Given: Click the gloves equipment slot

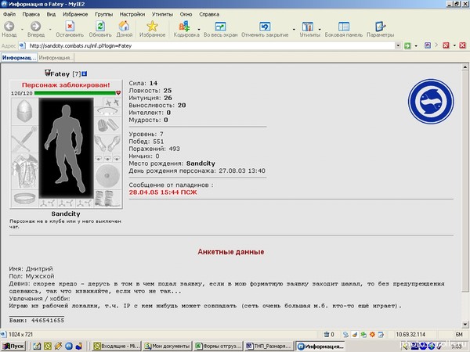Looking at the screenshot, I should (107, 143).
